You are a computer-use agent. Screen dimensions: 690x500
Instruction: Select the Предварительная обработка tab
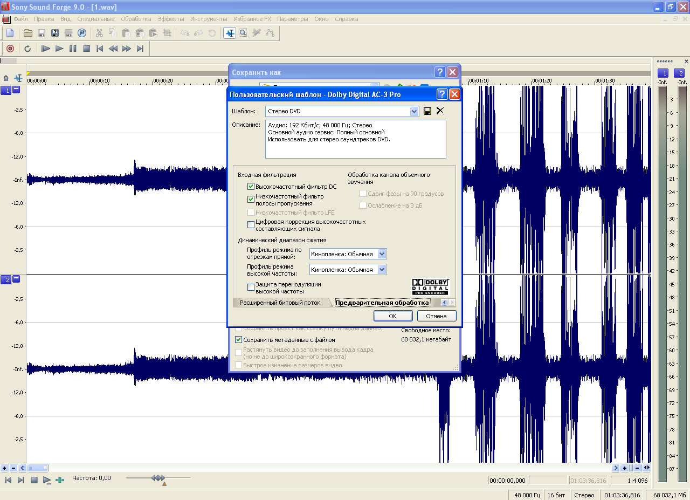(x=382, y=303)
